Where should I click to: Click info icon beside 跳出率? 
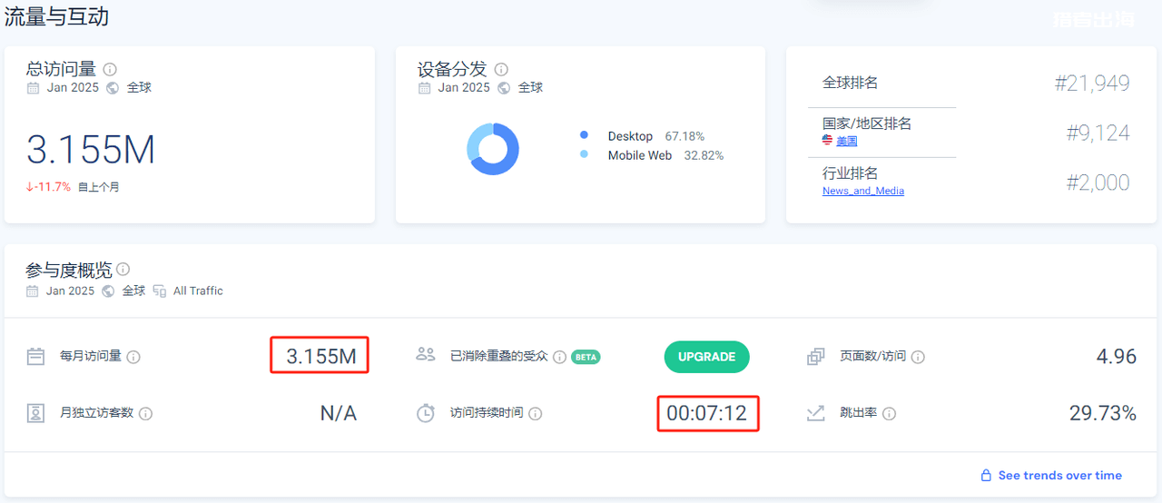pos(889,413)
